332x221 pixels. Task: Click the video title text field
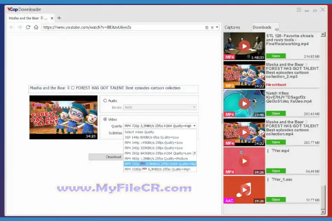(x=113, y=89)
